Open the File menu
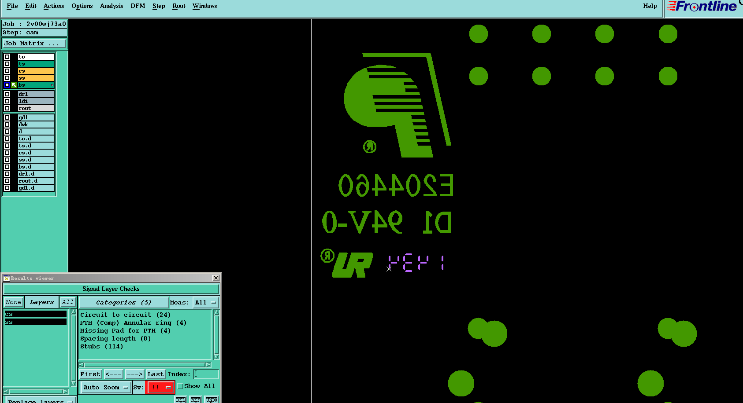The image size is (743, 403). click(x=12, y=6)
